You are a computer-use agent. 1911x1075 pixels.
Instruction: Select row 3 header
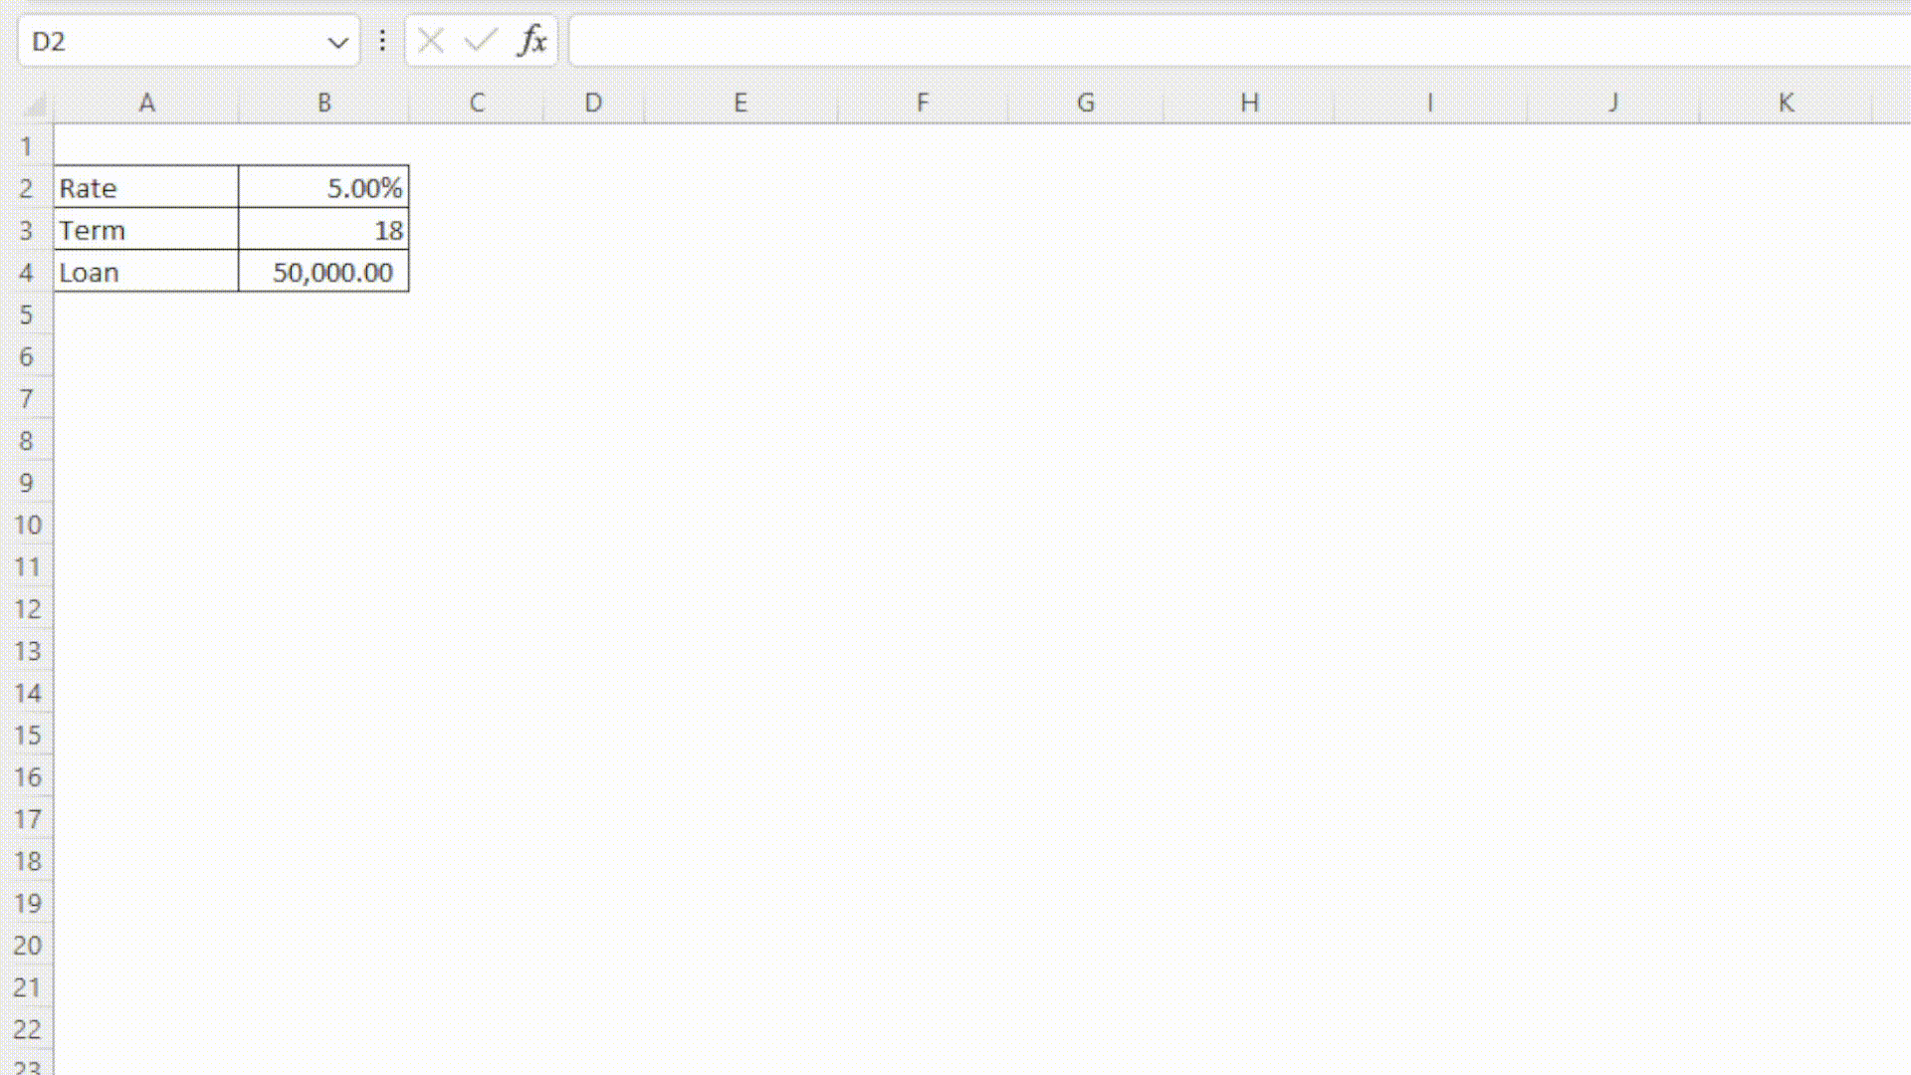[x=27, y=230]
